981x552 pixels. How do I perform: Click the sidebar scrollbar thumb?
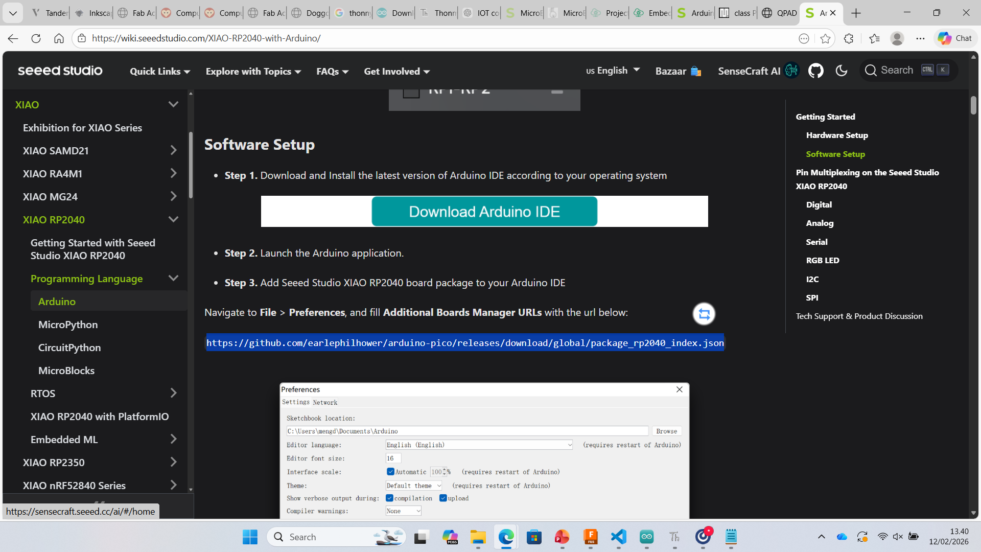[191, 165]
